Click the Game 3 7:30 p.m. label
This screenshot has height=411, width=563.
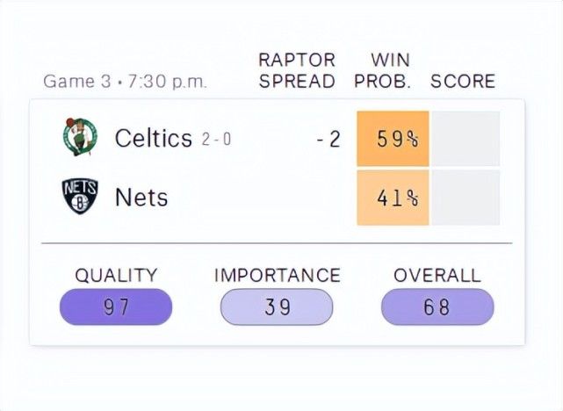click(x=125, y=82)
